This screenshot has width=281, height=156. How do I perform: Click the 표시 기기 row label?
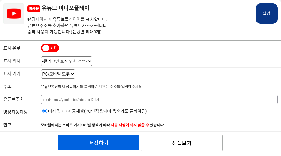click(12, 74)
